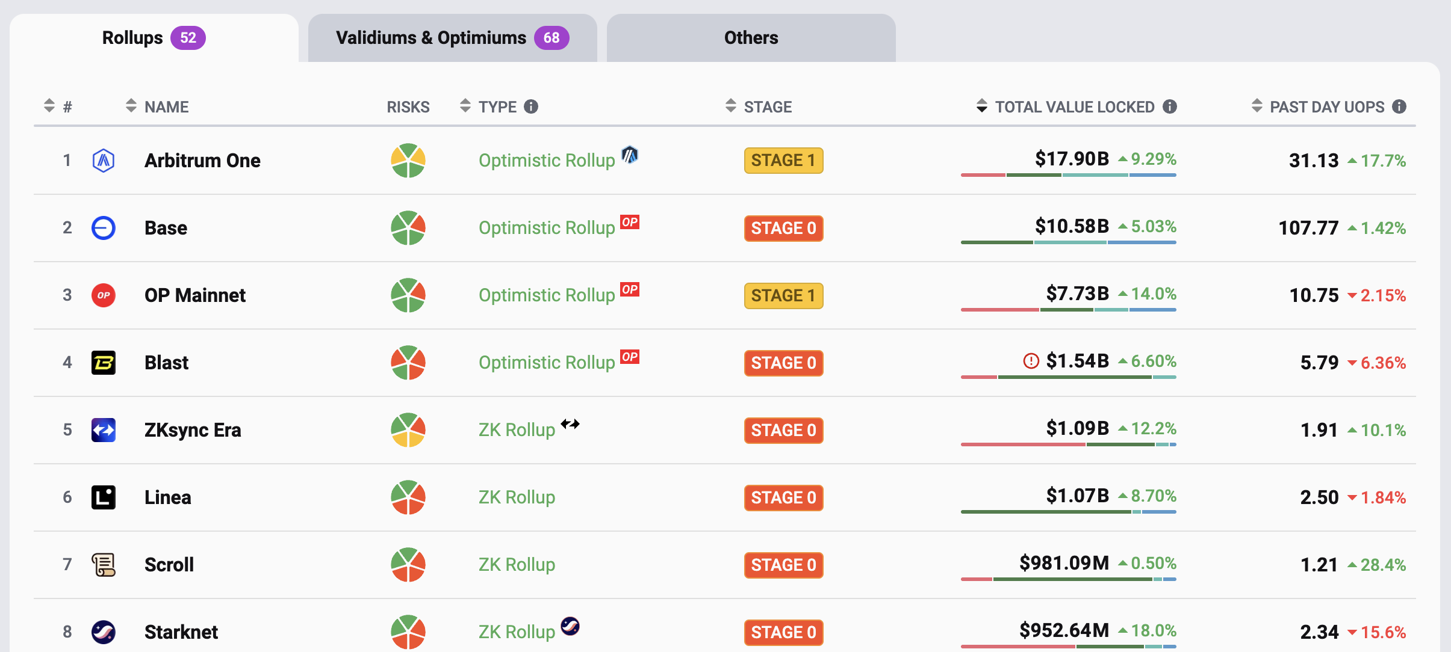Sort table by rank number column
1451x652 pixels.
coord(58,106)
